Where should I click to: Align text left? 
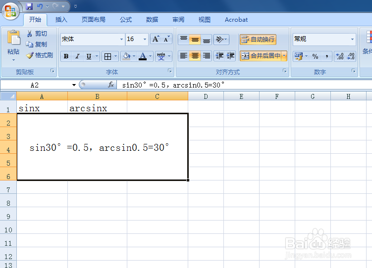pyautogui.click(x=184, y=56)
